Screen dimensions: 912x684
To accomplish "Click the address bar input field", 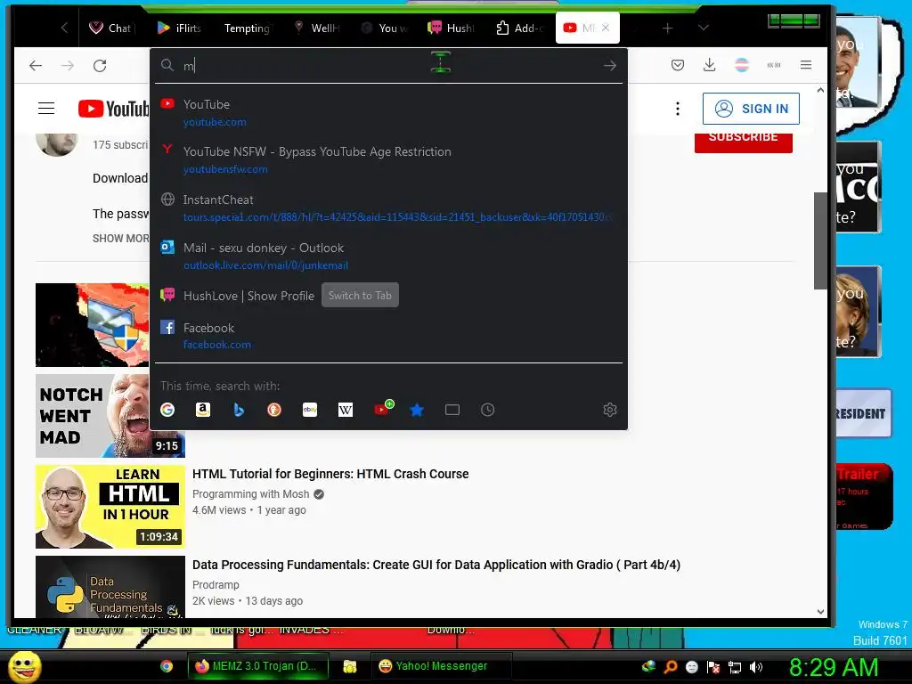I will (390, 66).
